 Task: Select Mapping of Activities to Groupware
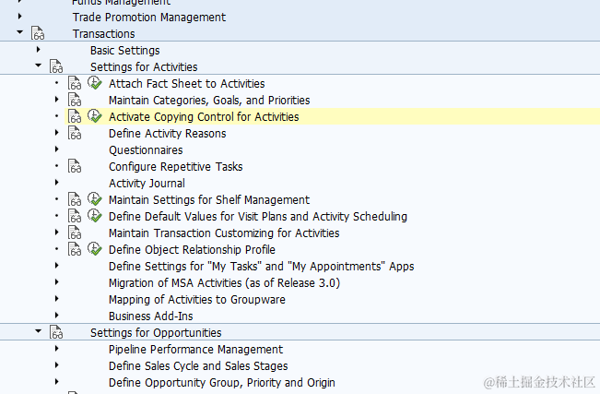[196, 300]
